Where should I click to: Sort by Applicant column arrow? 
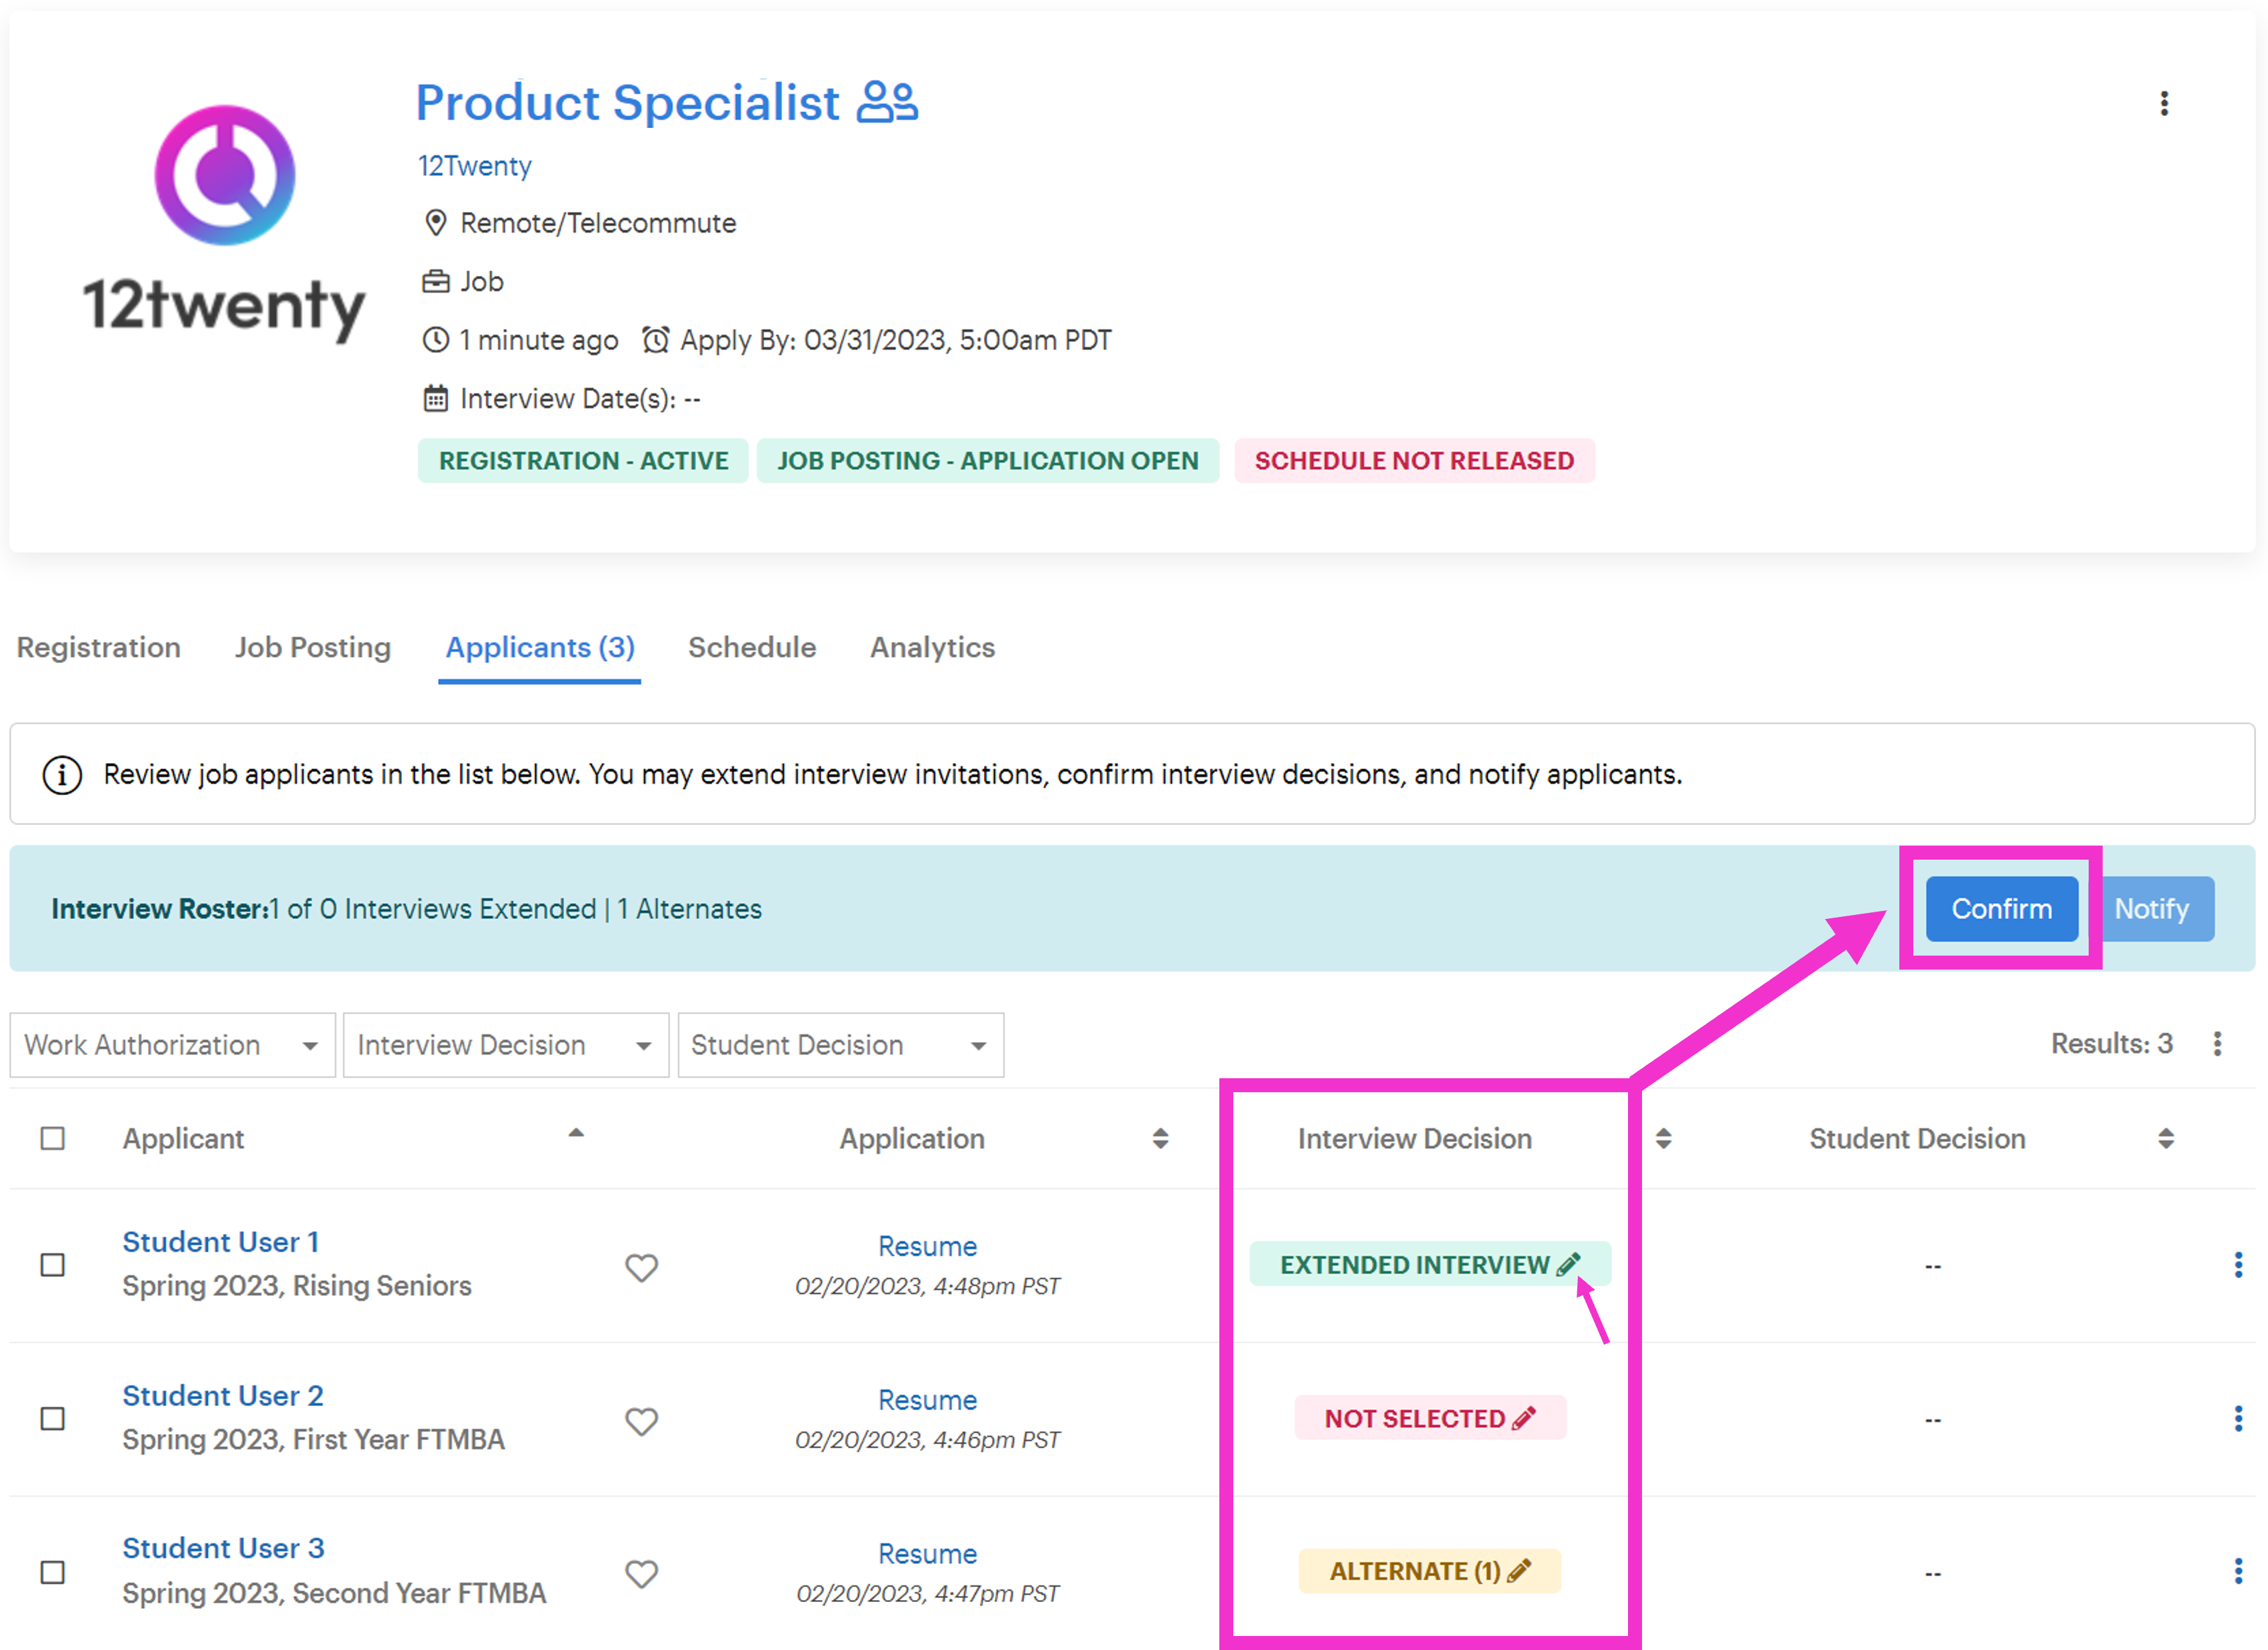pos(576,1134)
